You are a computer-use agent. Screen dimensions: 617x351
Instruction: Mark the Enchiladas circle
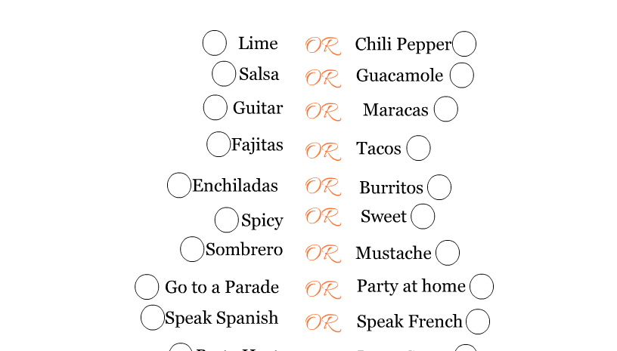[x=179, y=186]
